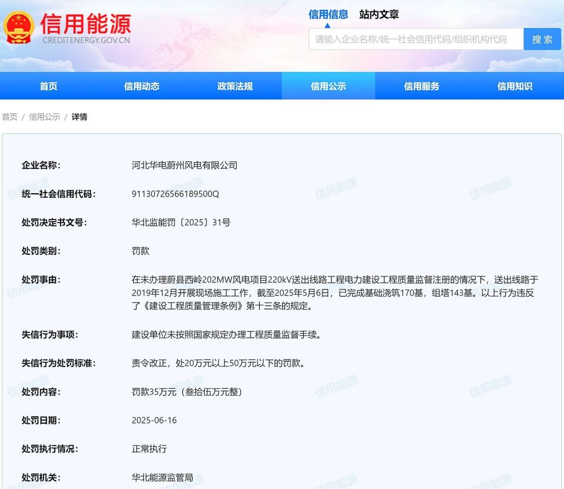Open the 信用动态 navigation item
This screenshot has width=564, height=489.
[x=142, y=86]
